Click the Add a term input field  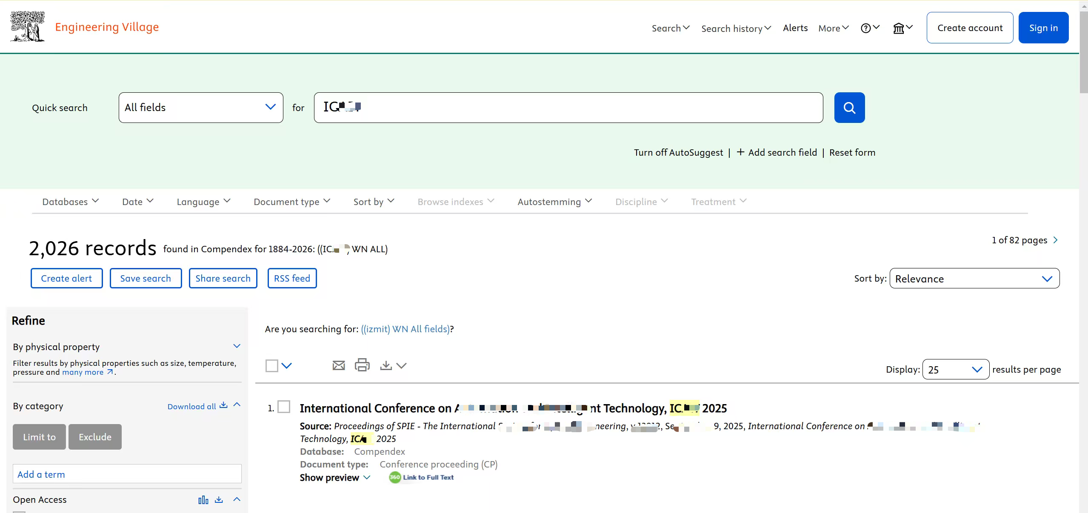pos(127,474)
